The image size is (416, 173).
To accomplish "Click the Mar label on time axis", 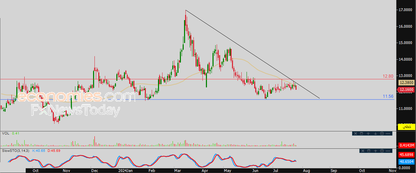I will 178,170.
